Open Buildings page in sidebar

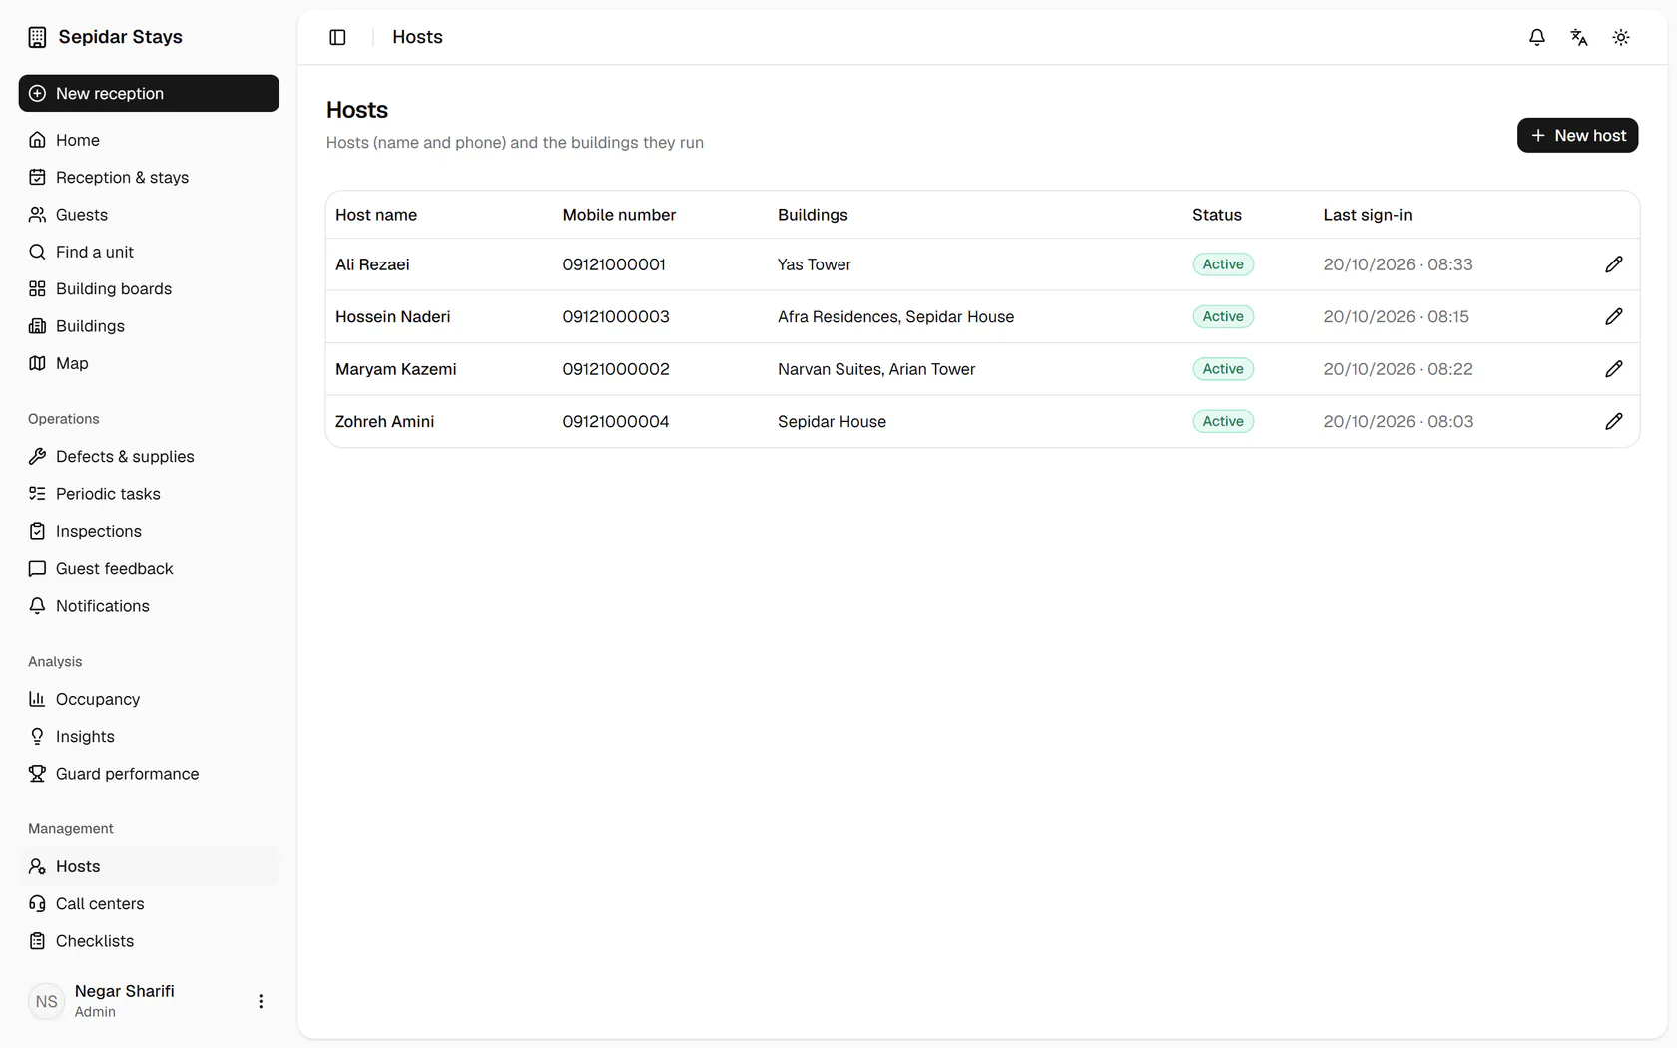[x=149, y=326]
